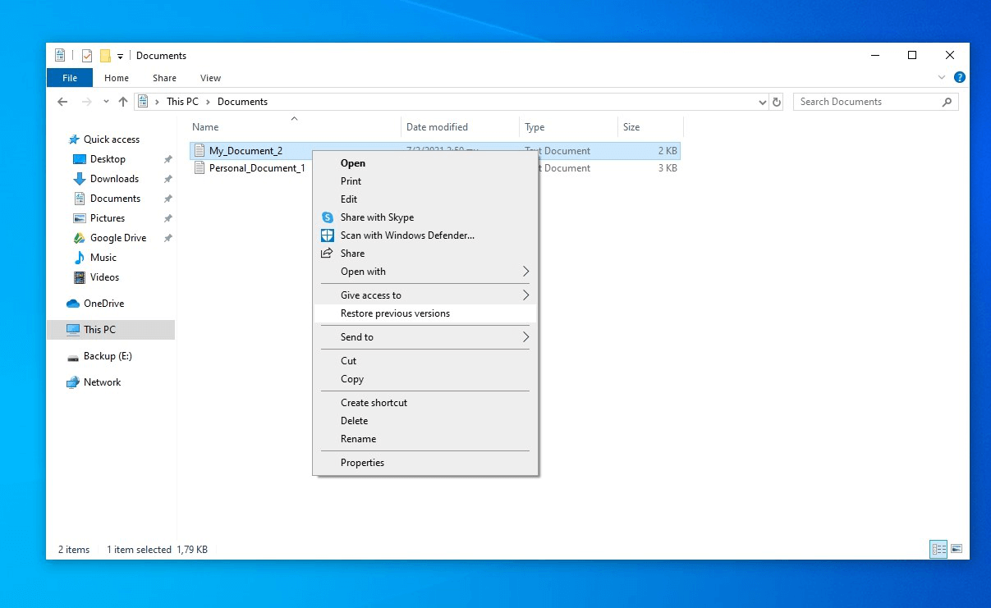The height and width of the screenshot is (608, 991).
Task: Select the Backup (E:) drive
Action: (x=107, y=356)
